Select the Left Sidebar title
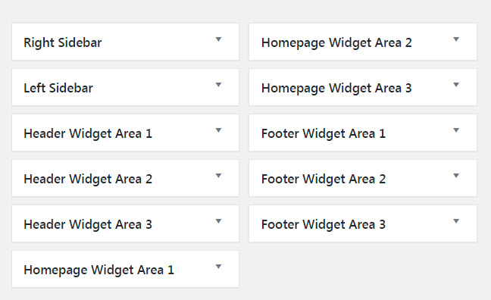 click(x=58, y=88)
